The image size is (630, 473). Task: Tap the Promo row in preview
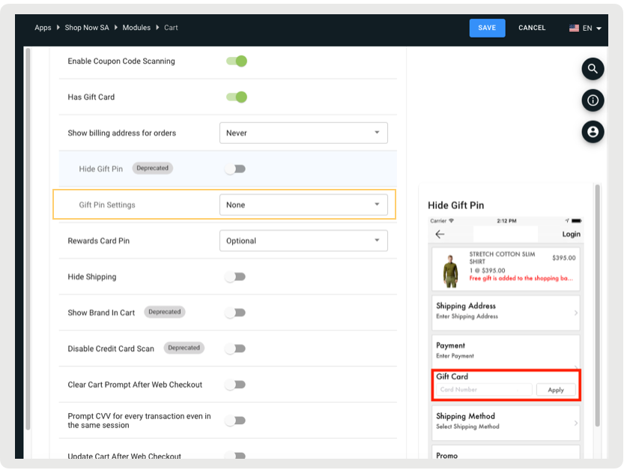point(506,453)
